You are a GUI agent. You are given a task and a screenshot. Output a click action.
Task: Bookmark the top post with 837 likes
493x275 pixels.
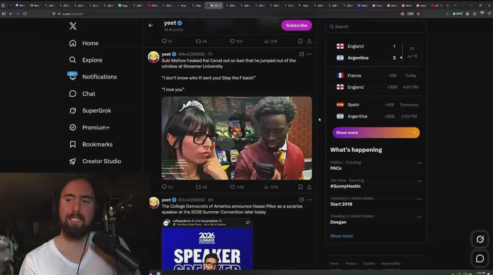[x=300, y=41]
